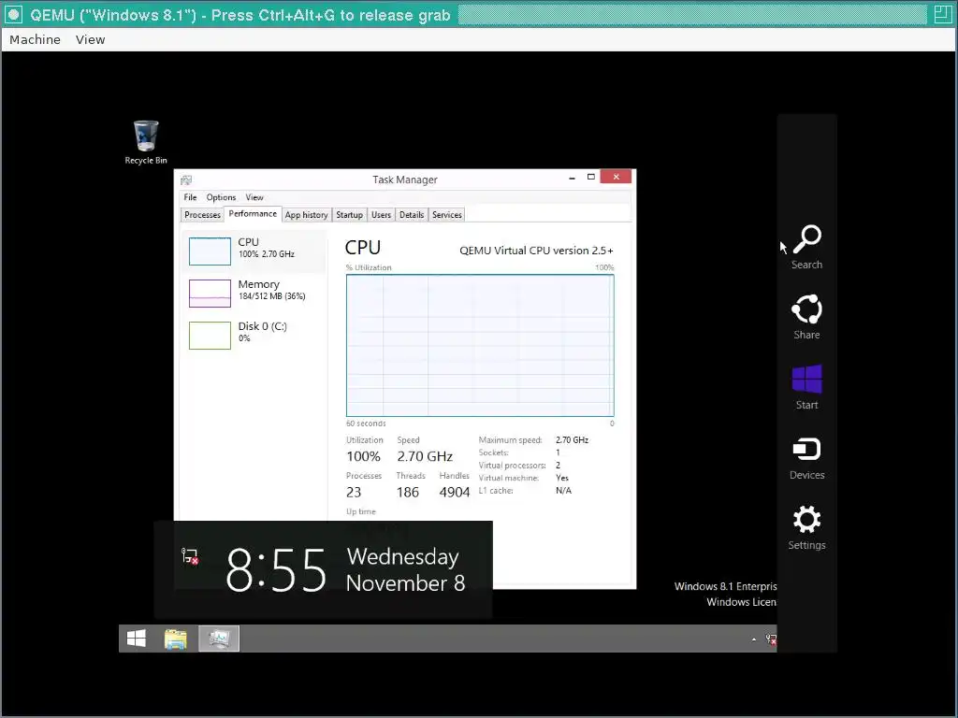Click the QEMU Virtual CPU version text

point(536,251)
